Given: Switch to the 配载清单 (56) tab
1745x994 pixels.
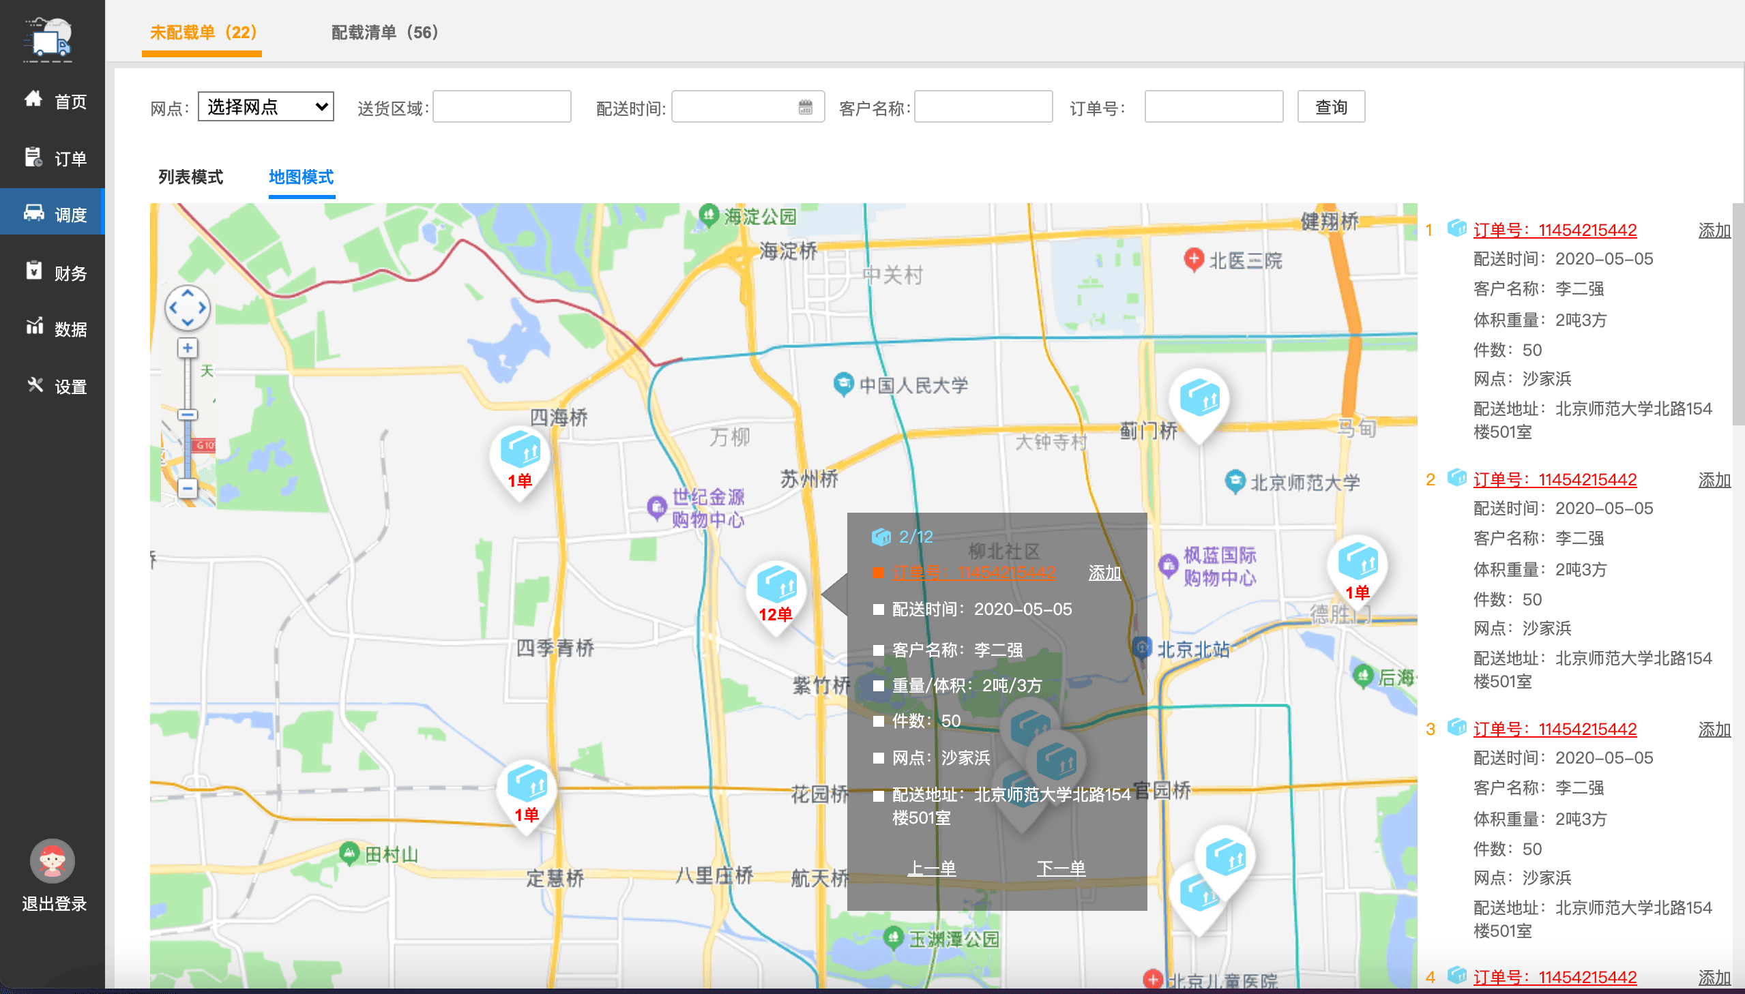Looking at the screenshot, I should coord(385,32).
